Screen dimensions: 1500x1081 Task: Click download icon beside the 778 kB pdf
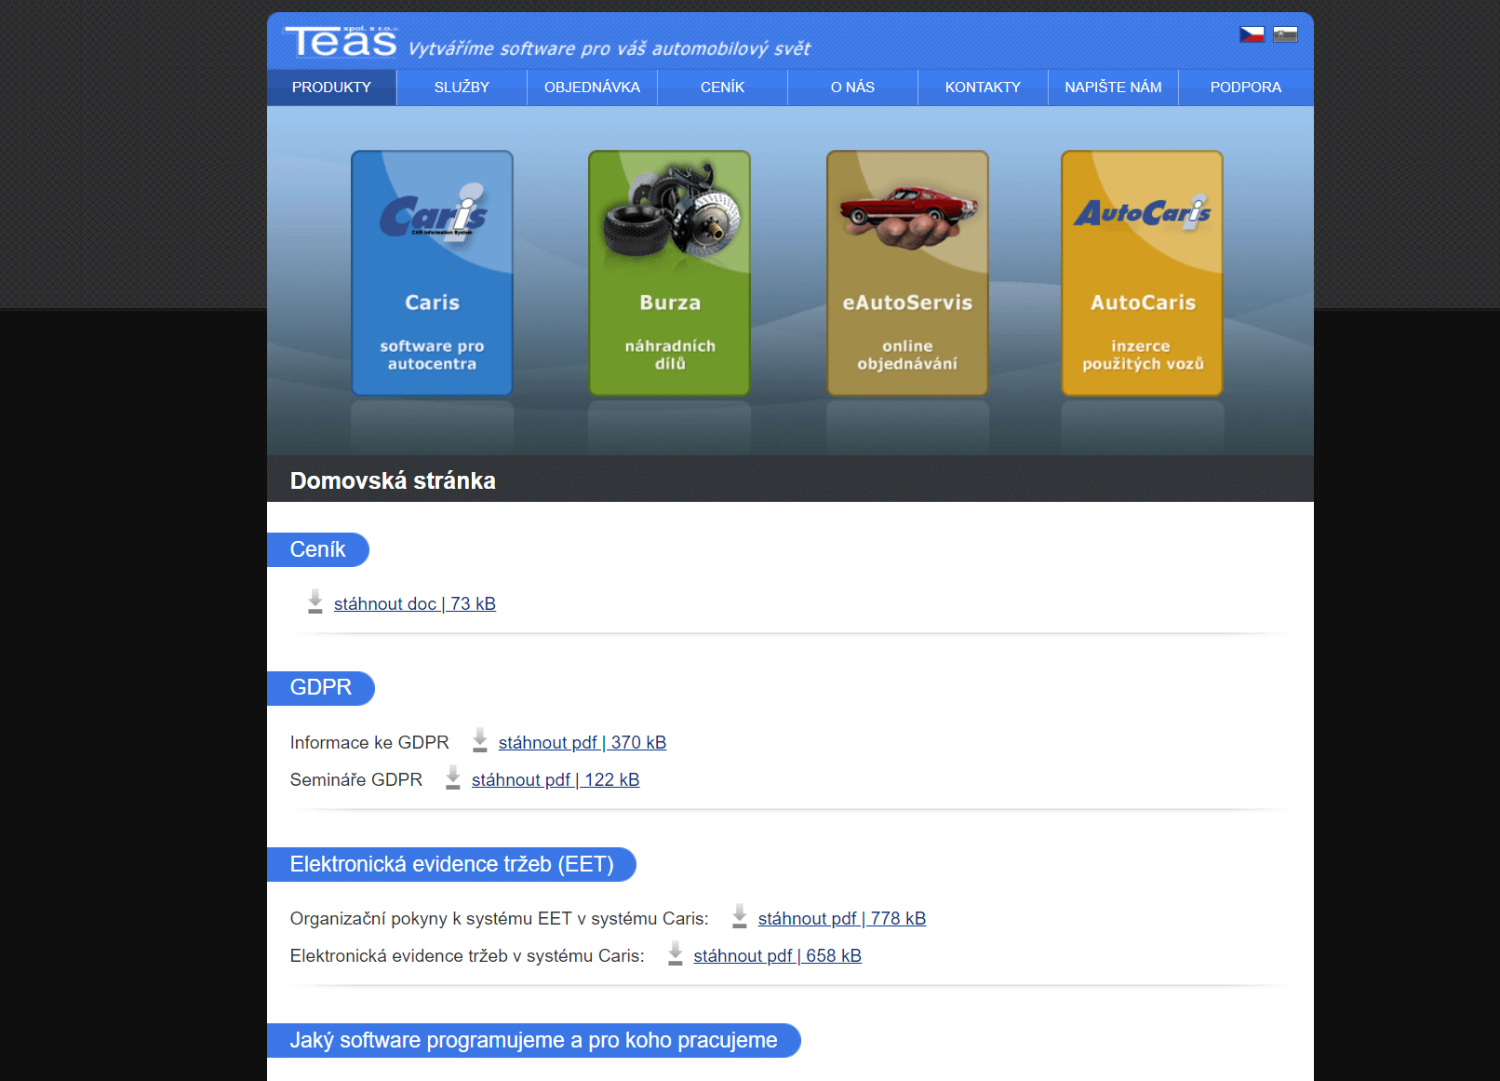(740, 916)
